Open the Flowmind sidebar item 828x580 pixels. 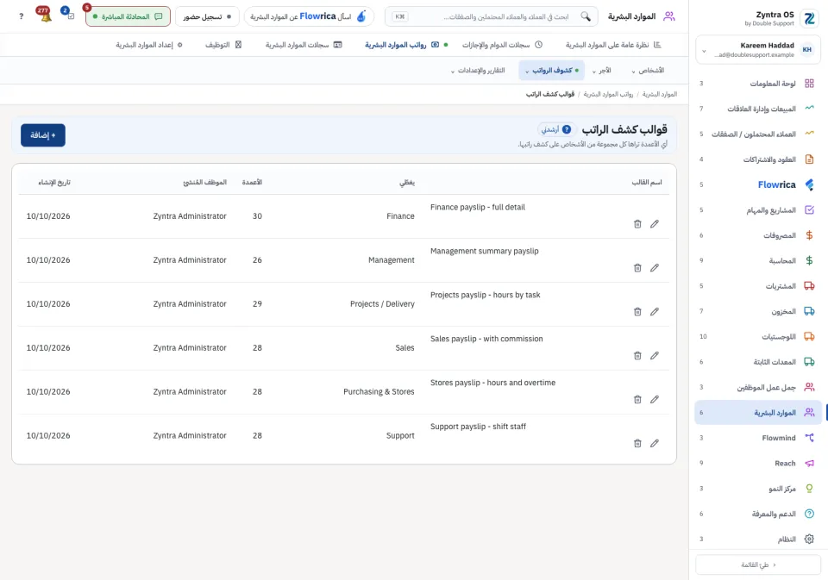(758, 438)
